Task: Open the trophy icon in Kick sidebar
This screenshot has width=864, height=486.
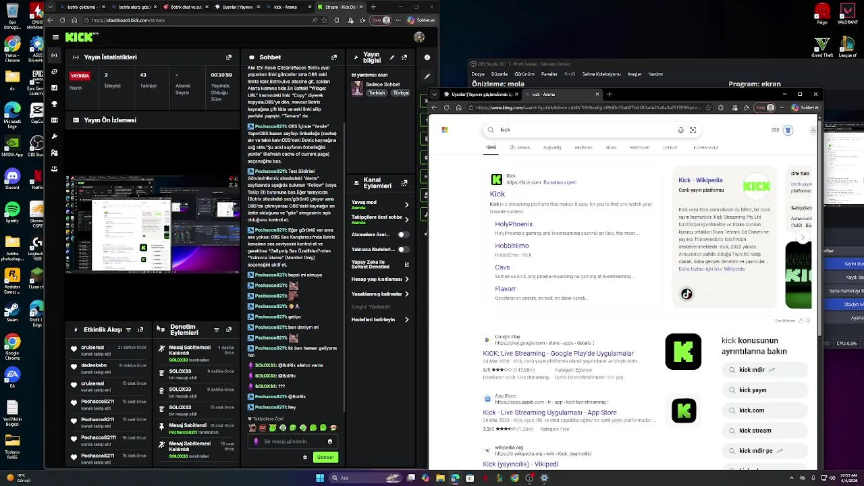Action: click(55, 104)
